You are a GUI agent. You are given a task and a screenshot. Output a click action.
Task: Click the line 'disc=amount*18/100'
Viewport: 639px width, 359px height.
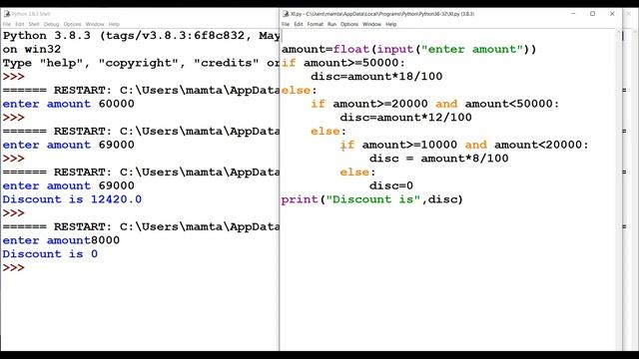(x=376, y=77)
